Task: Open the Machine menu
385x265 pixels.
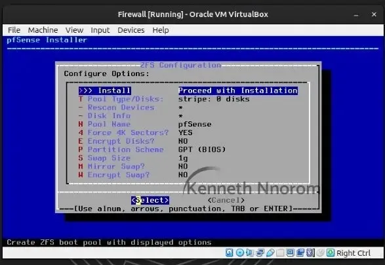Action: coord(43,30)
